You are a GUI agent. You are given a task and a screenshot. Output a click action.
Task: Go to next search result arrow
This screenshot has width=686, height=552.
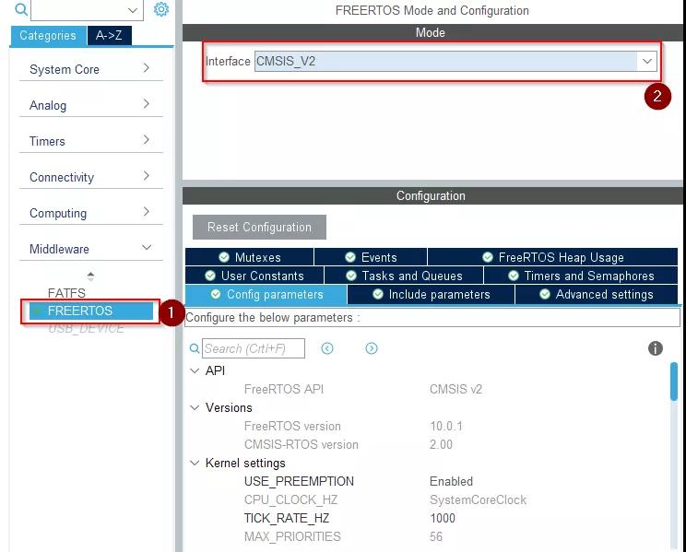coord(372,348)
